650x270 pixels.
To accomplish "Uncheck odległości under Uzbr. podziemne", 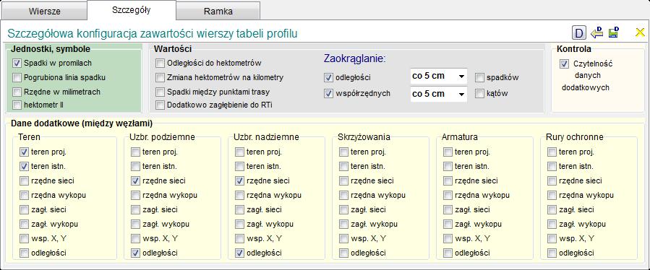I will coord(135,253).
